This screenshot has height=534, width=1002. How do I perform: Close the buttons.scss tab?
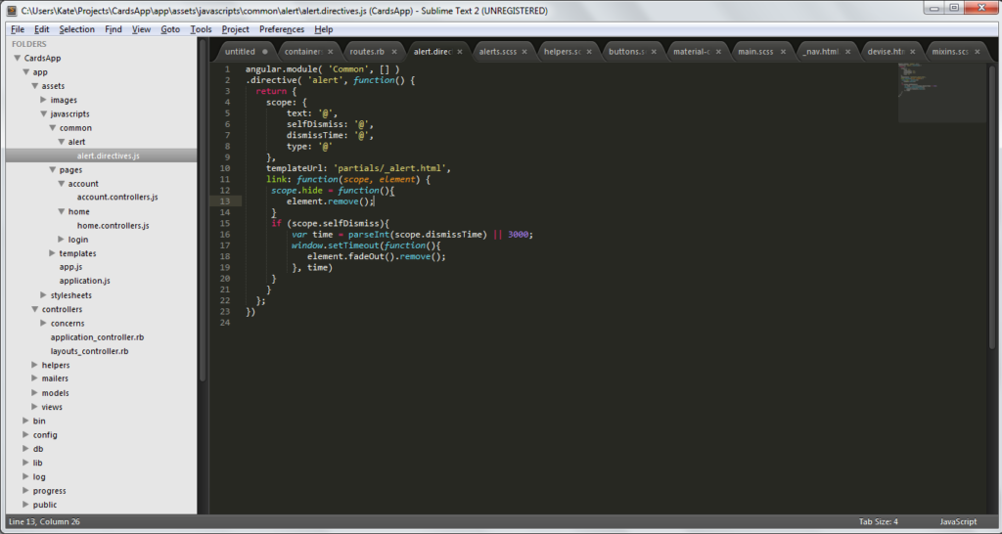[654, 51]
